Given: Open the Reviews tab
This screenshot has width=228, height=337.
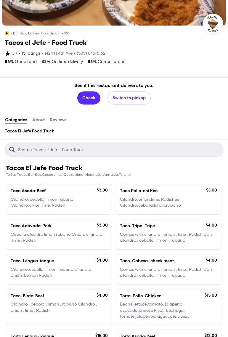Looking at the screenshot, I should coord(58,120).
